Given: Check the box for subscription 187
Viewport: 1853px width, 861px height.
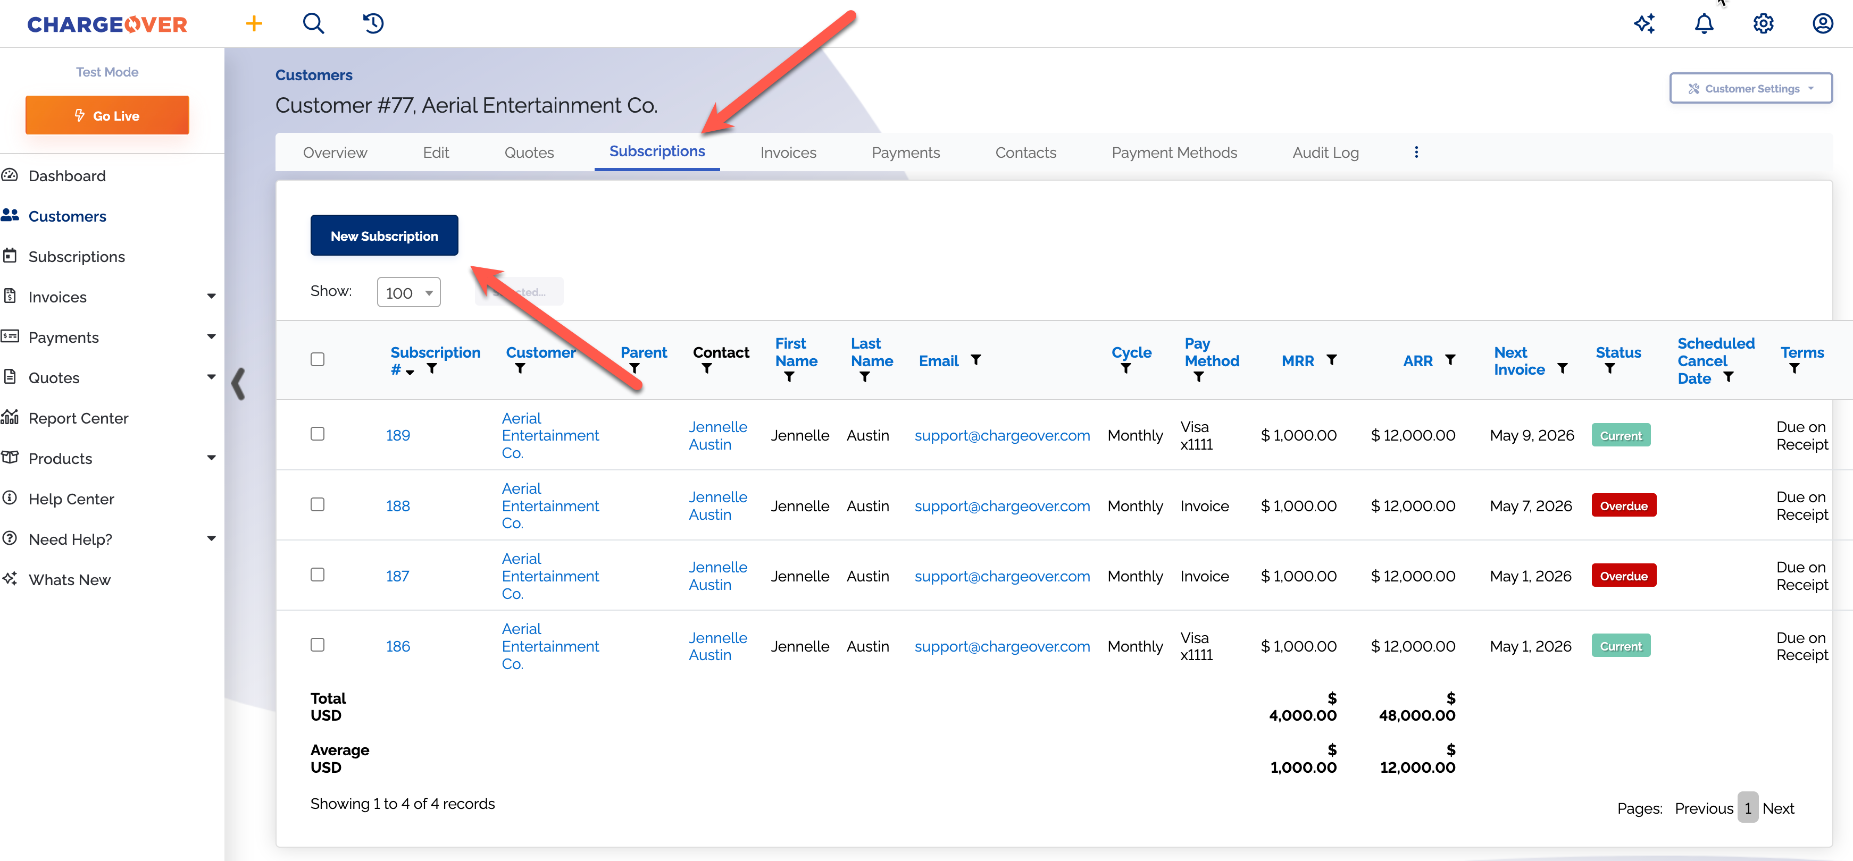Looking at the screenshot, I should pyautogui.click(x=317, y=574).
